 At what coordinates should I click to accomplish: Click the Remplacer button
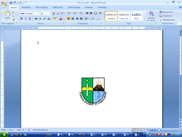(167, 16)
